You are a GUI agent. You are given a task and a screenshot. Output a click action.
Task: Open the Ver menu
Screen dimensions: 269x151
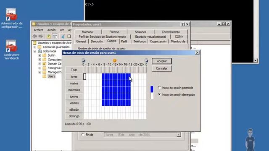click(x=62, y=30)
